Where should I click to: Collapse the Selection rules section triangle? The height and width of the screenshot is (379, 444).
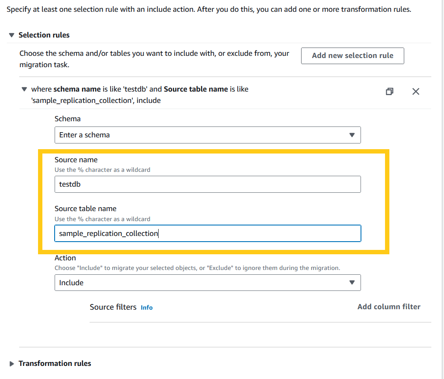click(x=12, y=35)
